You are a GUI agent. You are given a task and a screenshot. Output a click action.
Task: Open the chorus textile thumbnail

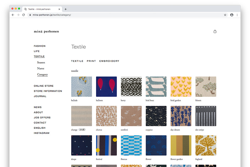[x=106, y=116]
